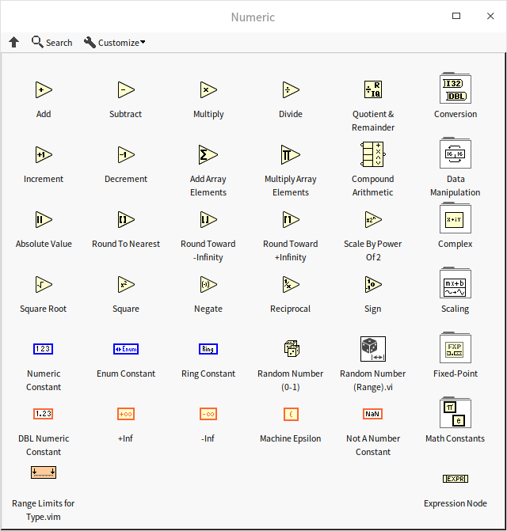Viewport: 507px width, 531px height.
Task: Pick the Range Limits for Type.vim
Action: point(44,473)
